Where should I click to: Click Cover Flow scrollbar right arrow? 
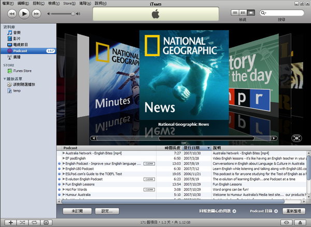click(274, 138)
